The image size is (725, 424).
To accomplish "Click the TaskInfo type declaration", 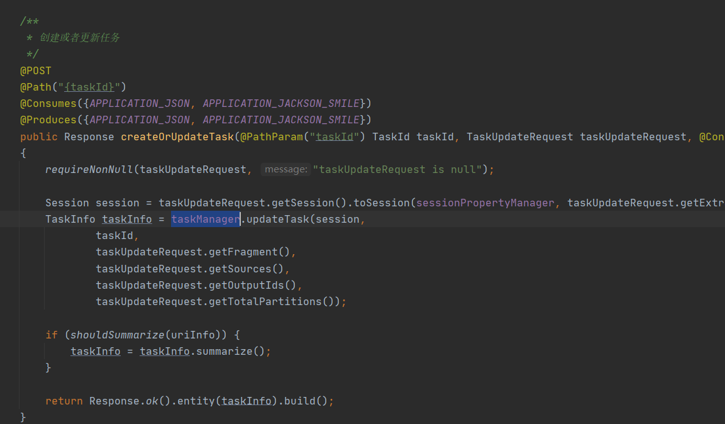I will click(70, 219).
